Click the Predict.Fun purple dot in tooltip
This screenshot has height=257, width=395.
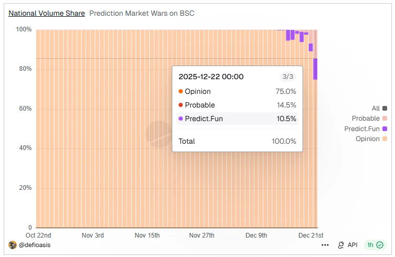(x=181, y=119)
